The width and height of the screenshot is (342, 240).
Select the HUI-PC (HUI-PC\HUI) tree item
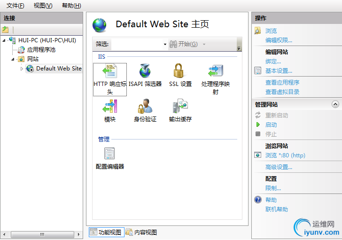[x=47, y=40]
